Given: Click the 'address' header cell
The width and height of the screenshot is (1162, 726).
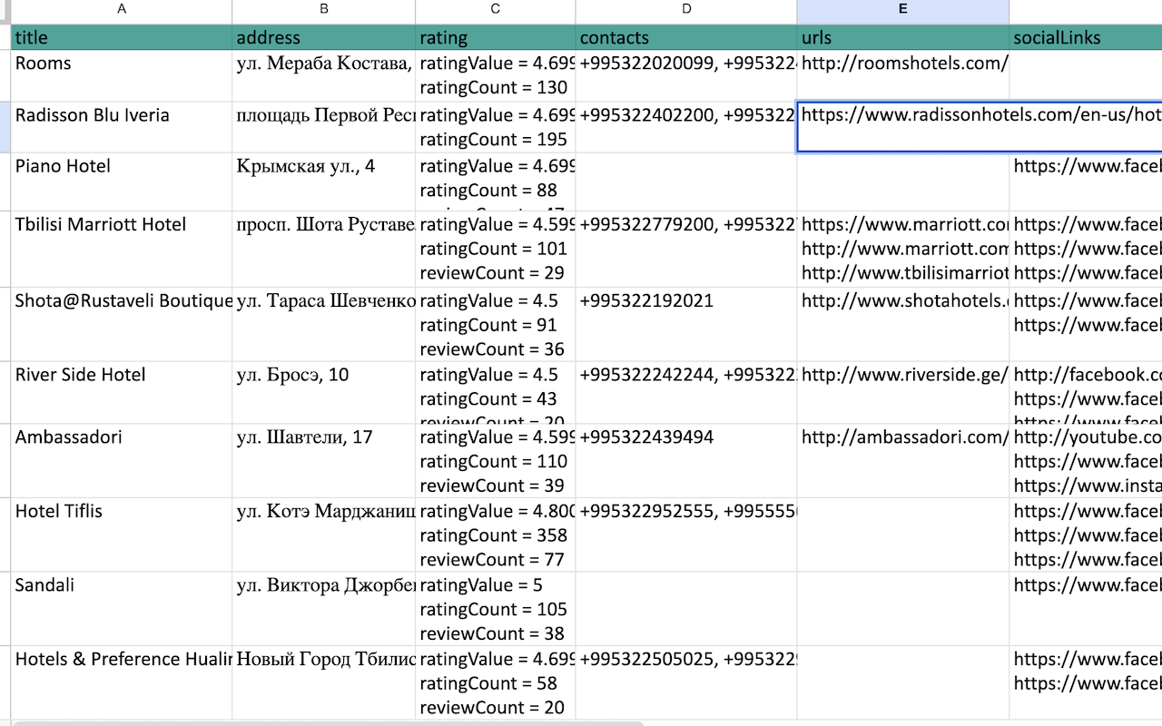Looking at the screenshot, I should pyautogui.click(x=324, y=37).
